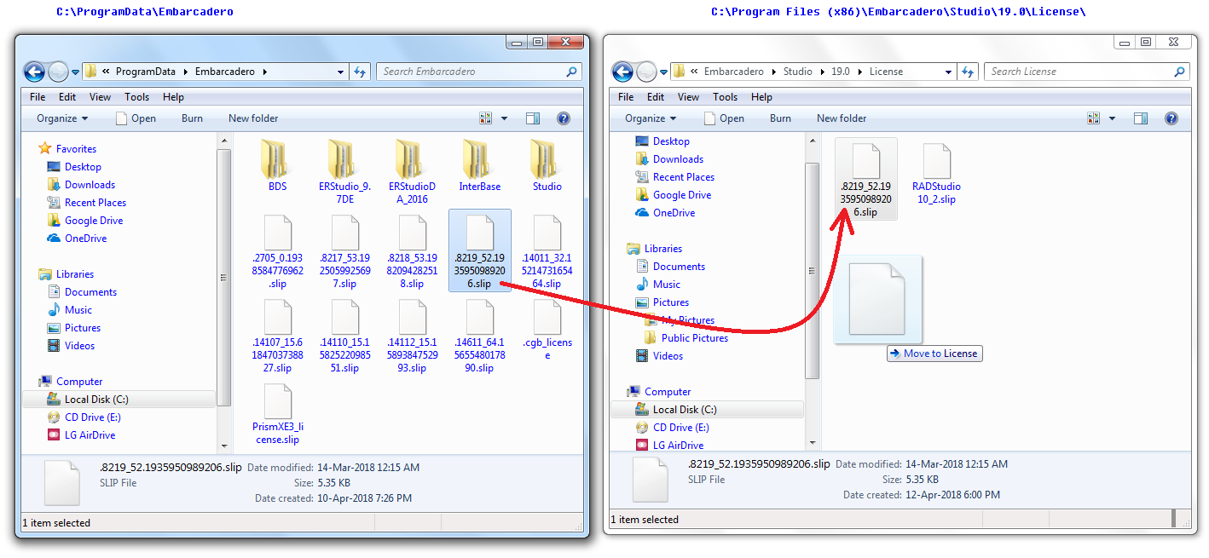Click ProgramData breadcrumb in address bar

click(x=145, y=72)
